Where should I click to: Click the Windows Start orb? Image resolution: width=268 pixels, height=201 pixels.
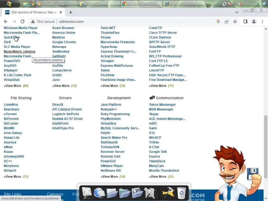click(x=9, y=4)
